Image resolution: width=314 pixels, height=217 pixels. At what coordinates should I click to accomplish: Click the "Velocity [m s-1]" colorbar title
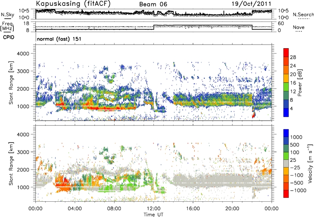[x=310, y=164]
